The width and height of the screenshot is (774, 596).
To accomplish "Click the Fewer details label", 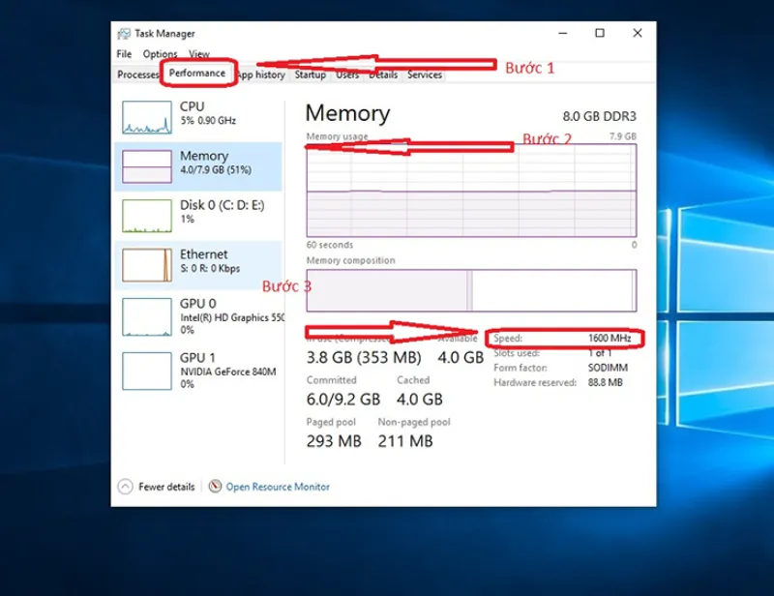I will (x=166, y=487).
